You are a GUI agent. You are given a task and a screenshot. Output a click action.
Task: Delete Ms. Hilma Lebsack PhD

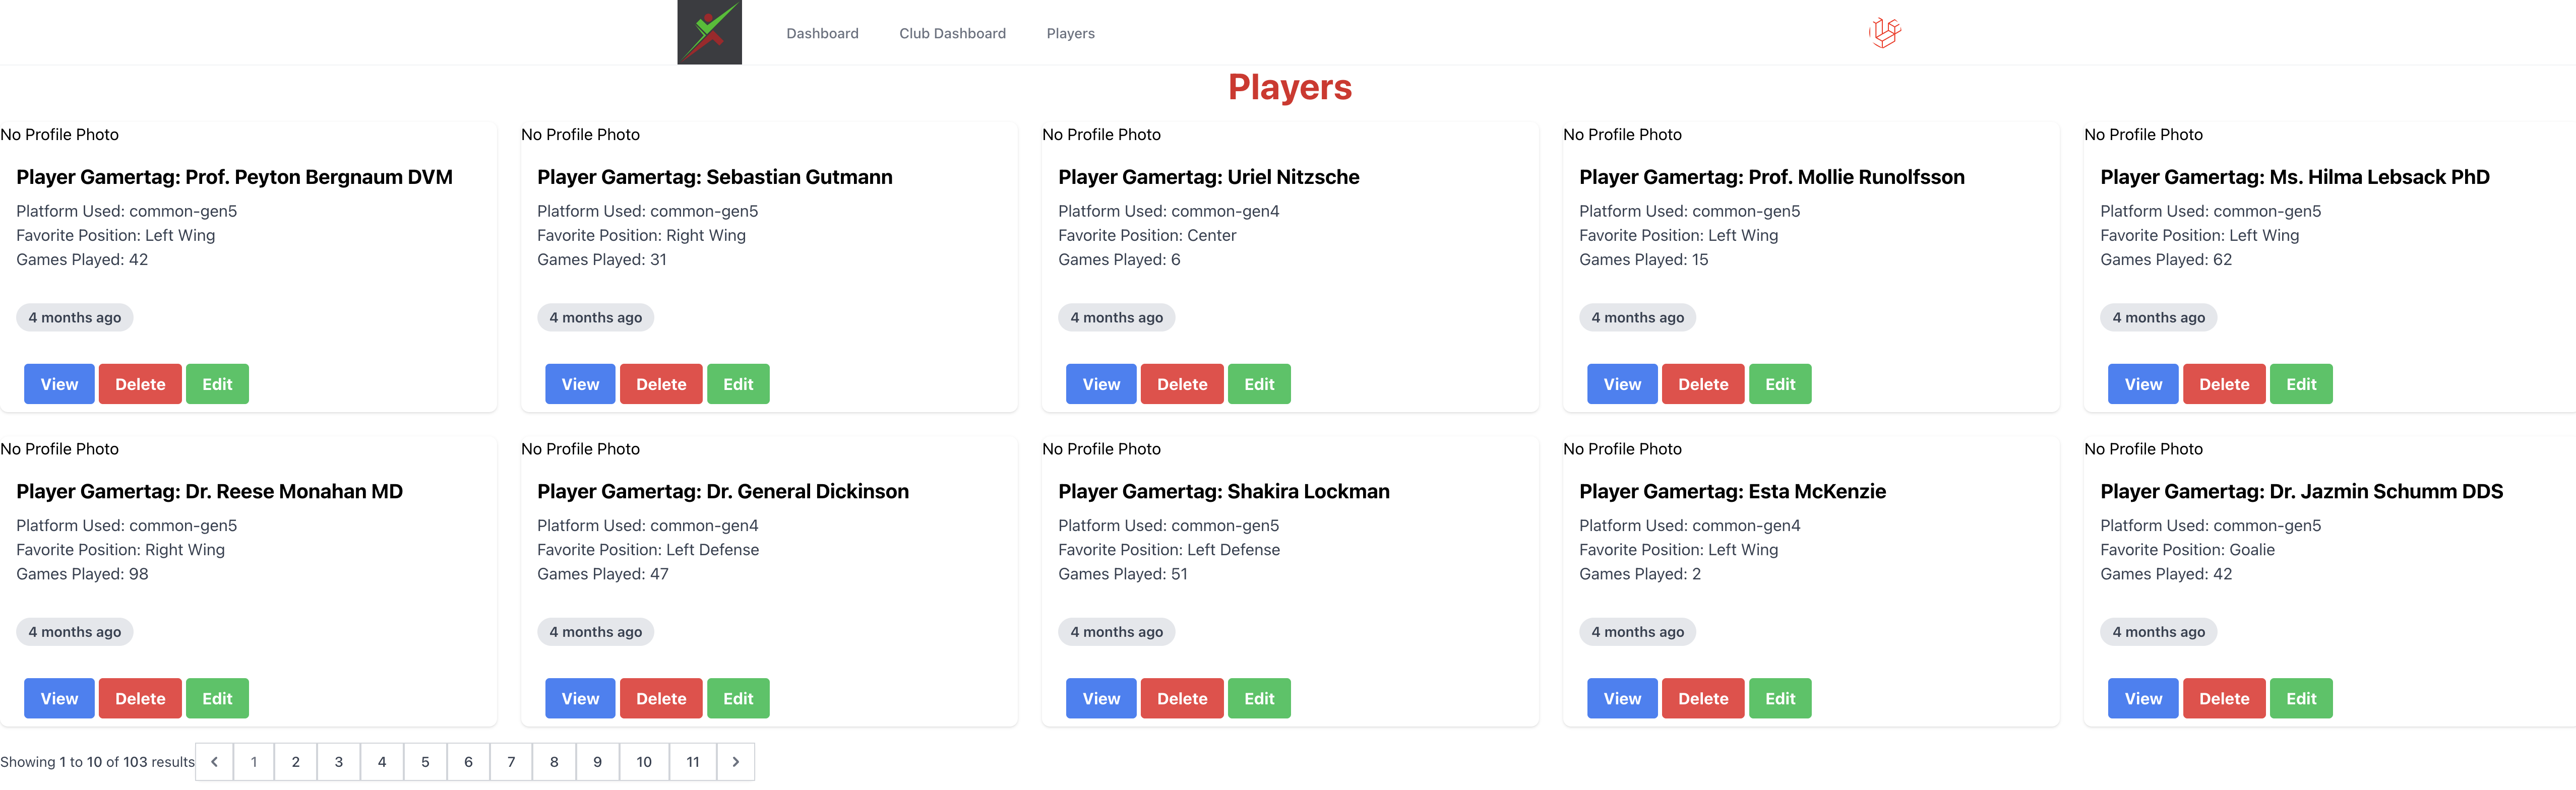click(x=2224, y=384)
